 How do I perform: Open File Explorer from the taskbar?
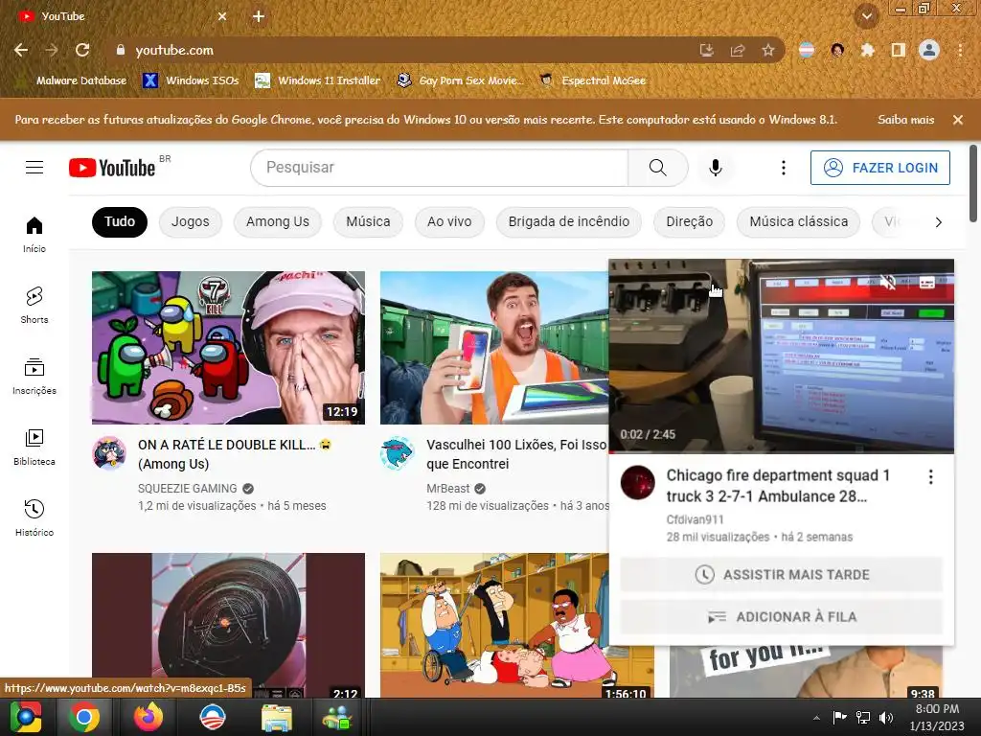pyautogui.click(x=276, y=717)
